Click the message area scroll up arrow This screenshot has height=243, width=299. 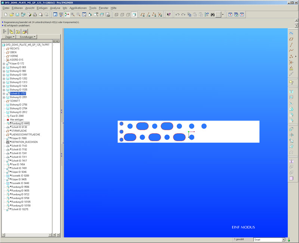coord(296,20)
